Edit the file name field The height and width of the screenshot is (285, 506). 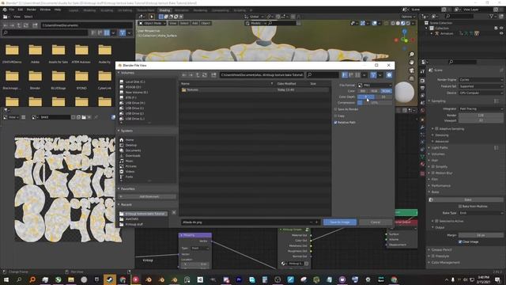[246, 222]
